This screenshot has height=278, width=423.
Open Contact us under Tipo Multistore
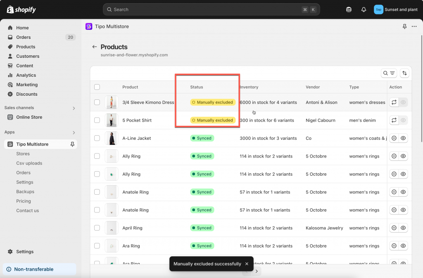[28, 211]
